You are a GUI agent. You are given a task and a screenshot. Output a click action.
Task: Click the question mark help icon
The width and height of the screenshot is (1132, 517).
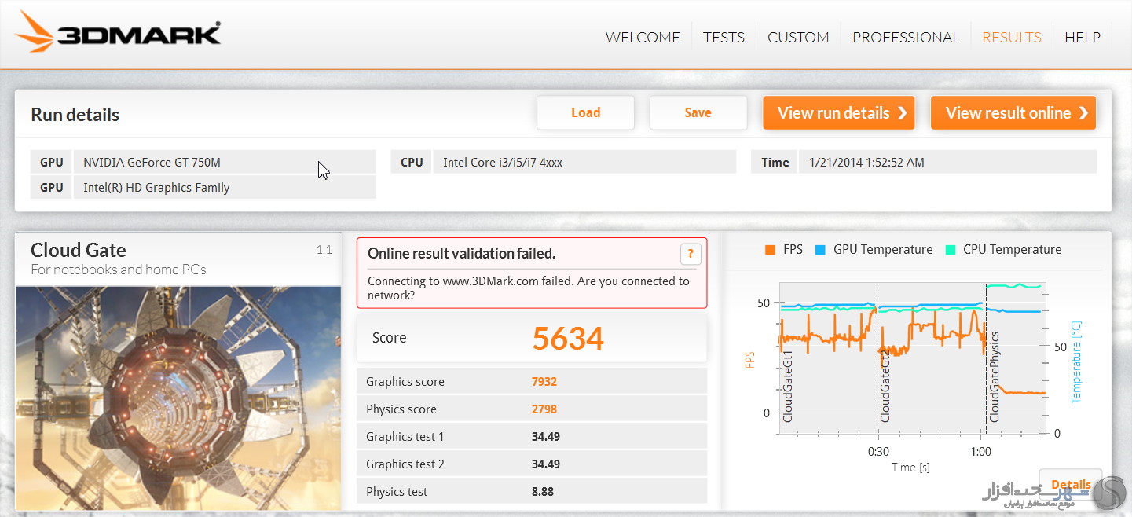[690, 254]
